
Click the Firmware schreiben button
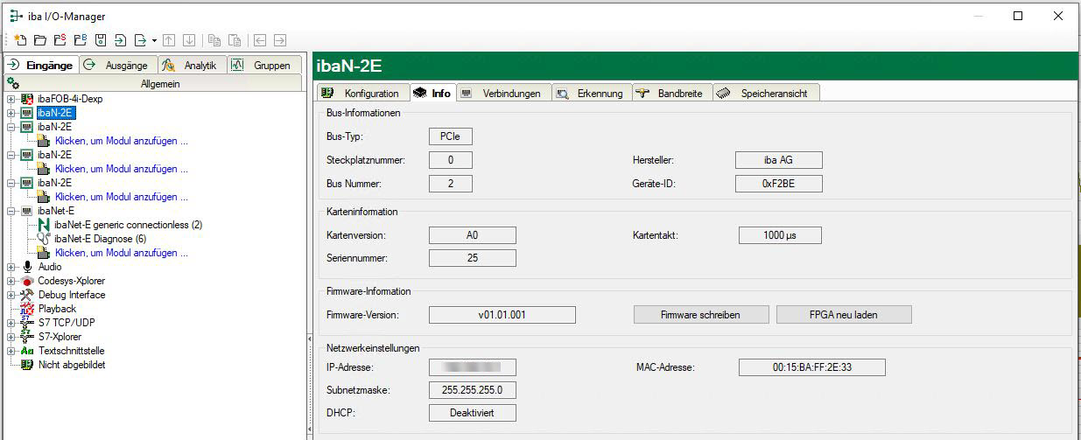coord(701,315)
